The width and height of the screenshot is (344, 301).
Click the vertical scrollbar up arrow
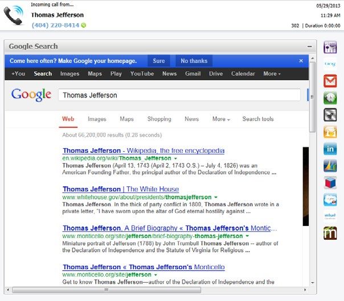313,58
